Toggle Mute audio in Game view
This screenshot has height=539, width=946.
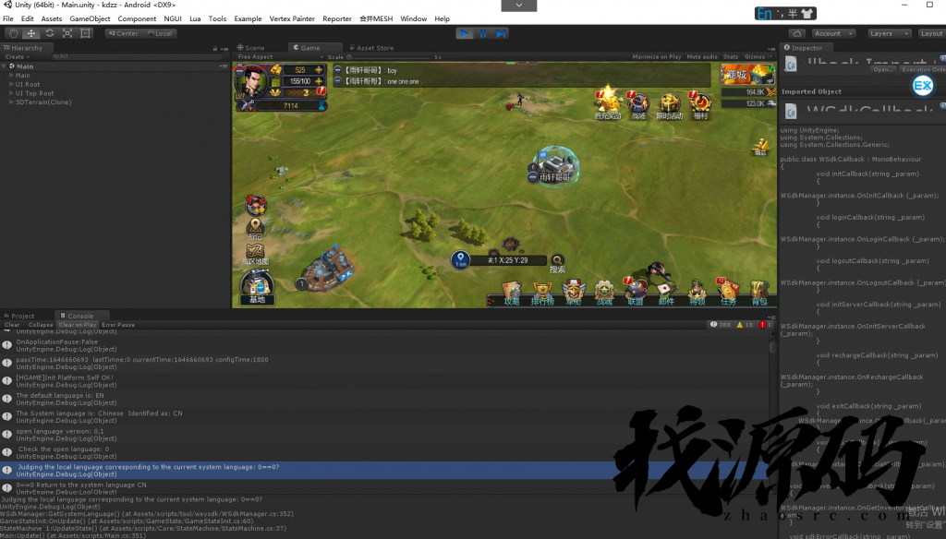tap(702, 56)
